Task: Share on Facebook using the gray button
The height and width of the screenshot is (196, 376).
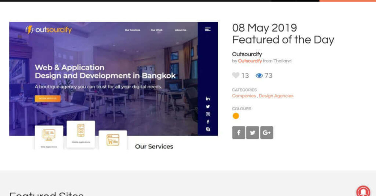Action: [x=239, y=133]
